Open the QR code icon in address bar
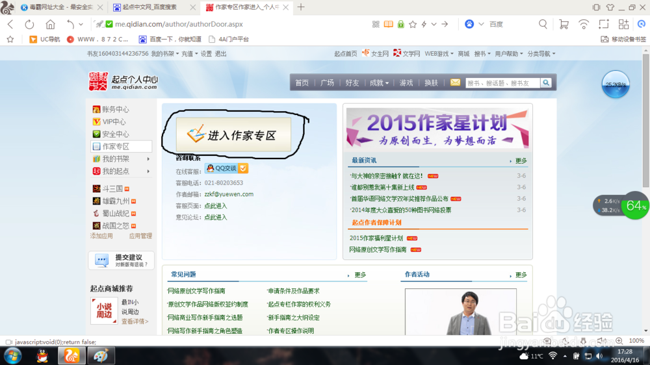The image size is (650, 365). (376, 25)
